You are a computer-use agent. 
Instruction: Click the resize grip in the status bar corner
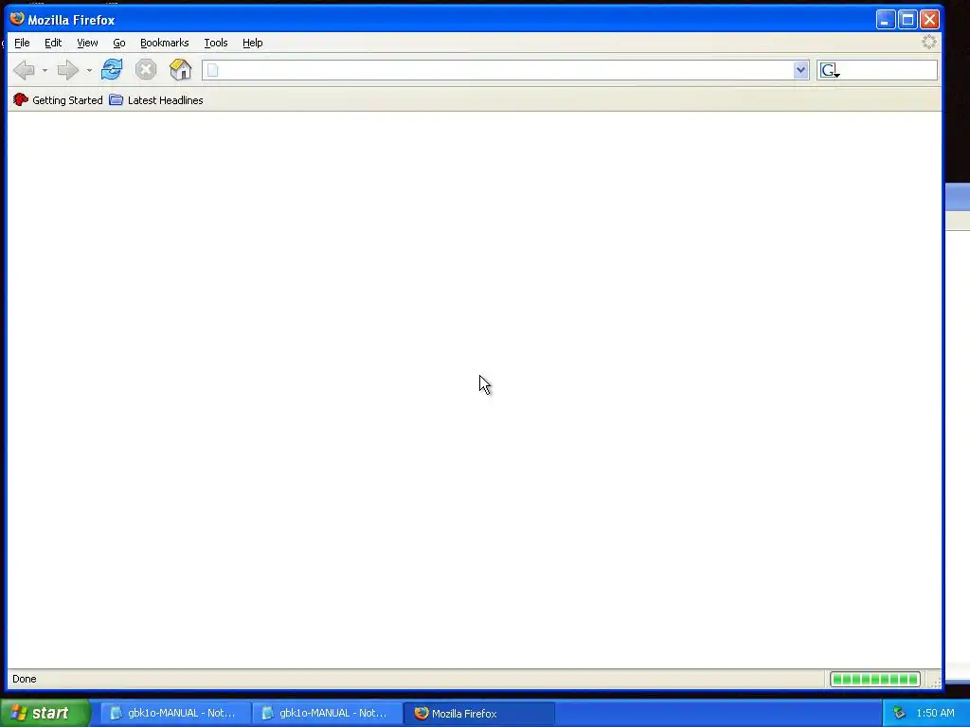935,682
